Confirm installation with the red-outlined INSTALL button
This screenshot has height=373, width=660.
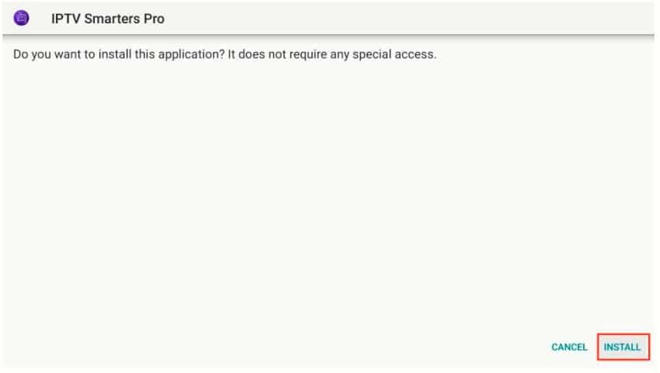(x=623, y=347)
